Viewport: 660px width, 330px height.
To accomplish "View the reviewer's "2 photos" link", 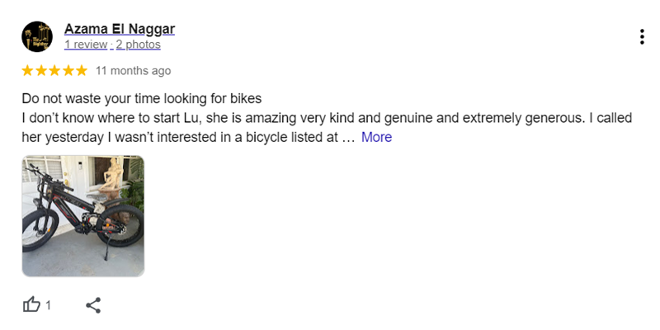I will click(138, 45).
